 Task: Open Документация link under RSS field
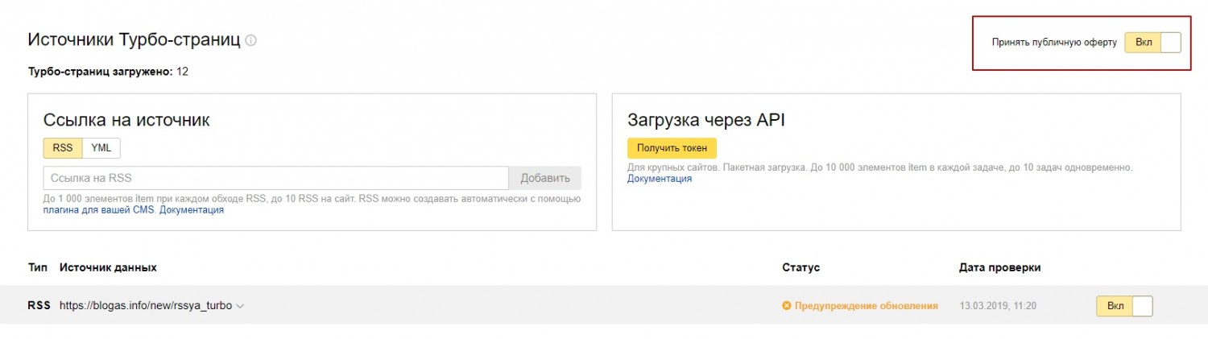[192, 210]
